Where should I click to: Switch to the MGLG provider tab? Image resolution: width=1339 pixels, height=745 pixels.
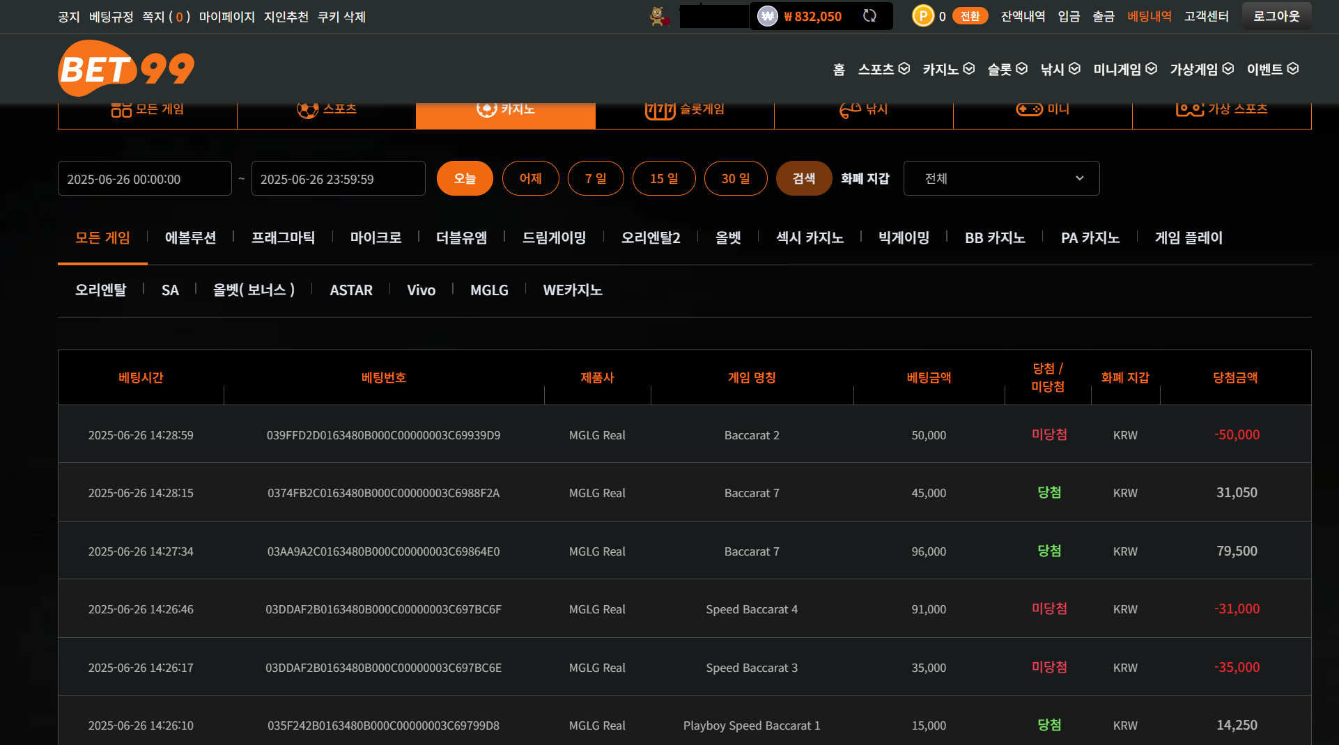pyautogui.click(x=489, y=290)
